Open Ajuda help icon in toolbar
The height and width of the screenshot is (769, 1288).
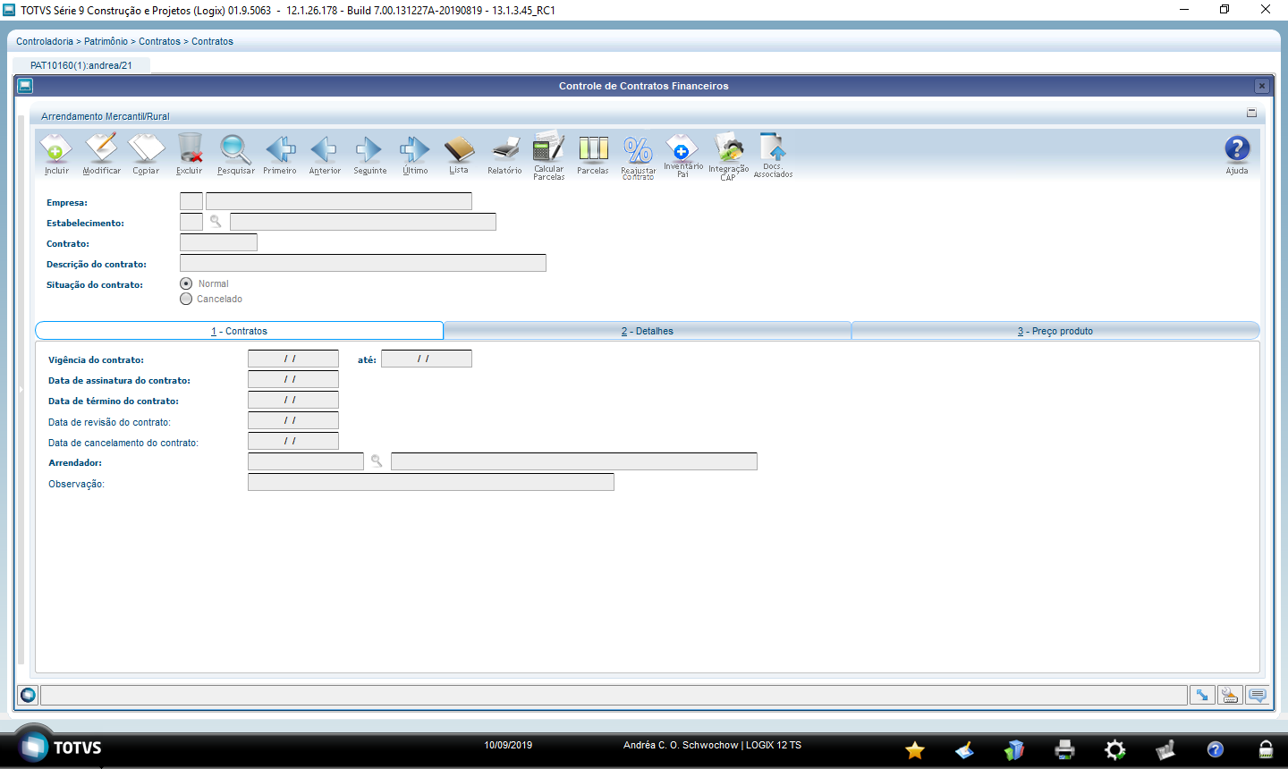point(1237,154)
